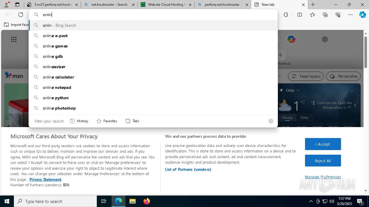Click the page vertical scrollbar thumb
369x207 pixels.
366,52
